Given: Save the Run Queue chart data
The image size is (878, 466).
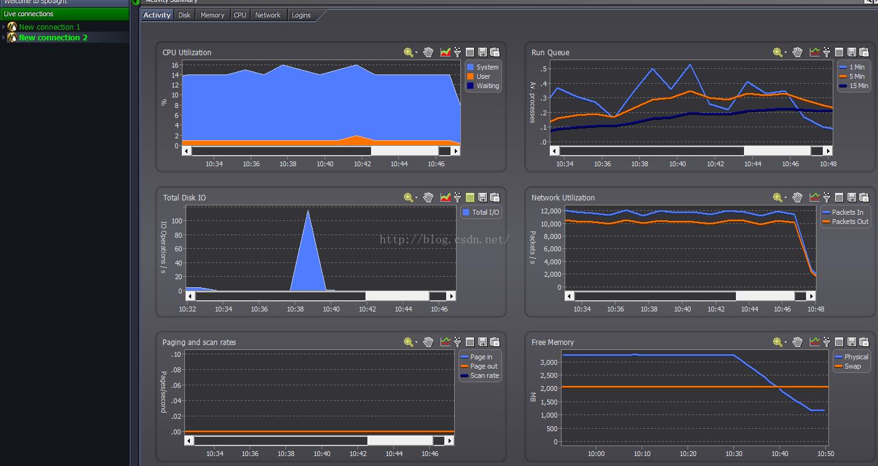Looking at the screenshot, I should pyautogui.click(x=851, y=53).
